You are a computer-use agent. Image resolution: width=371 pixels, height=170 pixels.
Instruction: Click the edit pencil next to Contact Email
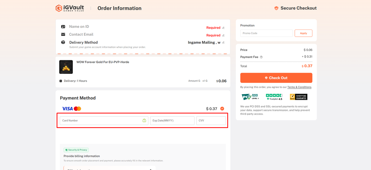[223, 35]
